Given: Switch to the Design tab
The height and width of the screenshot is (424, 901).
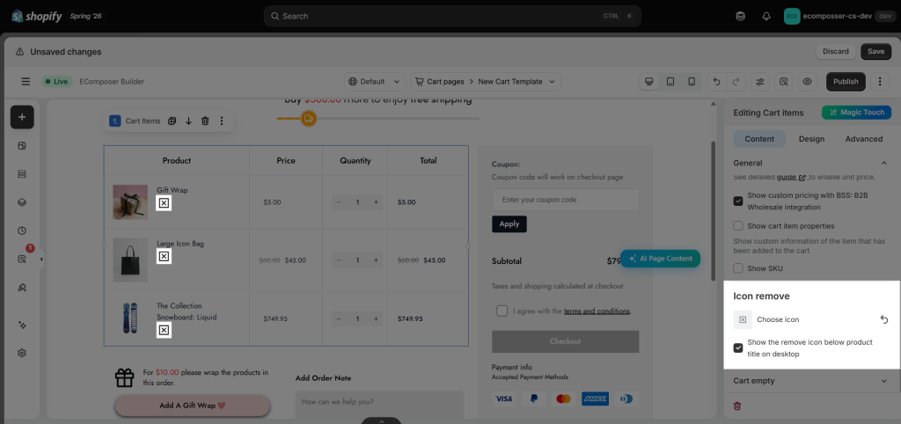Looking at the screenshot, I should (x=811, y=138).
